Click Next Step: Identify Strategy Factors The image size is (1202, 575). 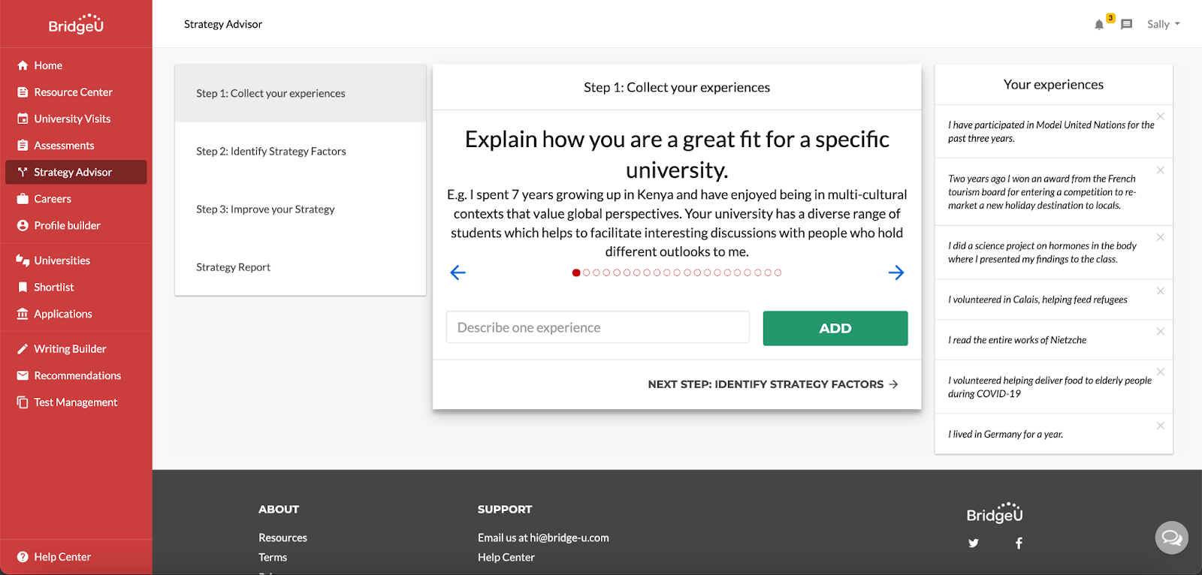[x=773, y=384]
